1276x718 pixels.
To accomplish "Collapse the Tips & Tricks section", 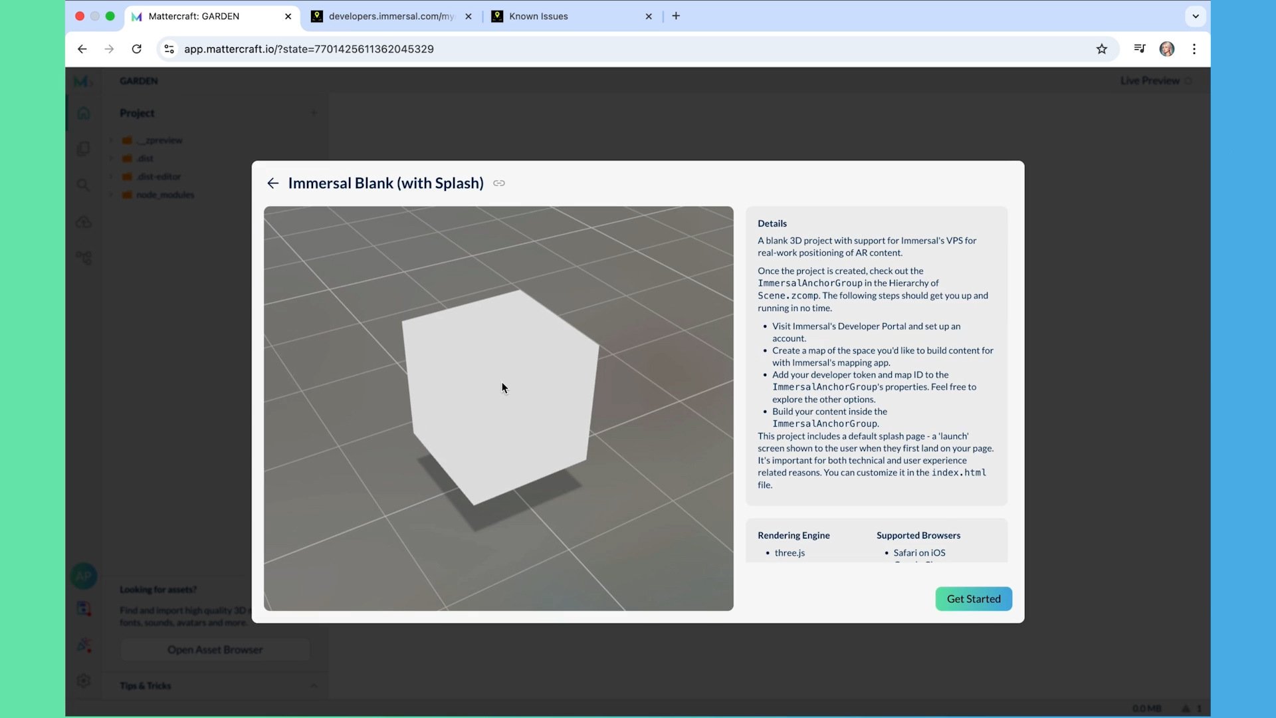I will click(x=314, y=685).
